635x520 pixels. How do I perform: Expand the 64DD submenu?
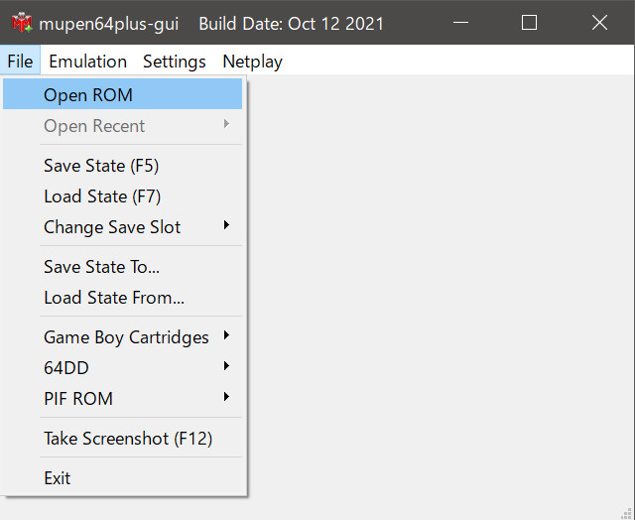pyautogui.click(x=123, y=367)
